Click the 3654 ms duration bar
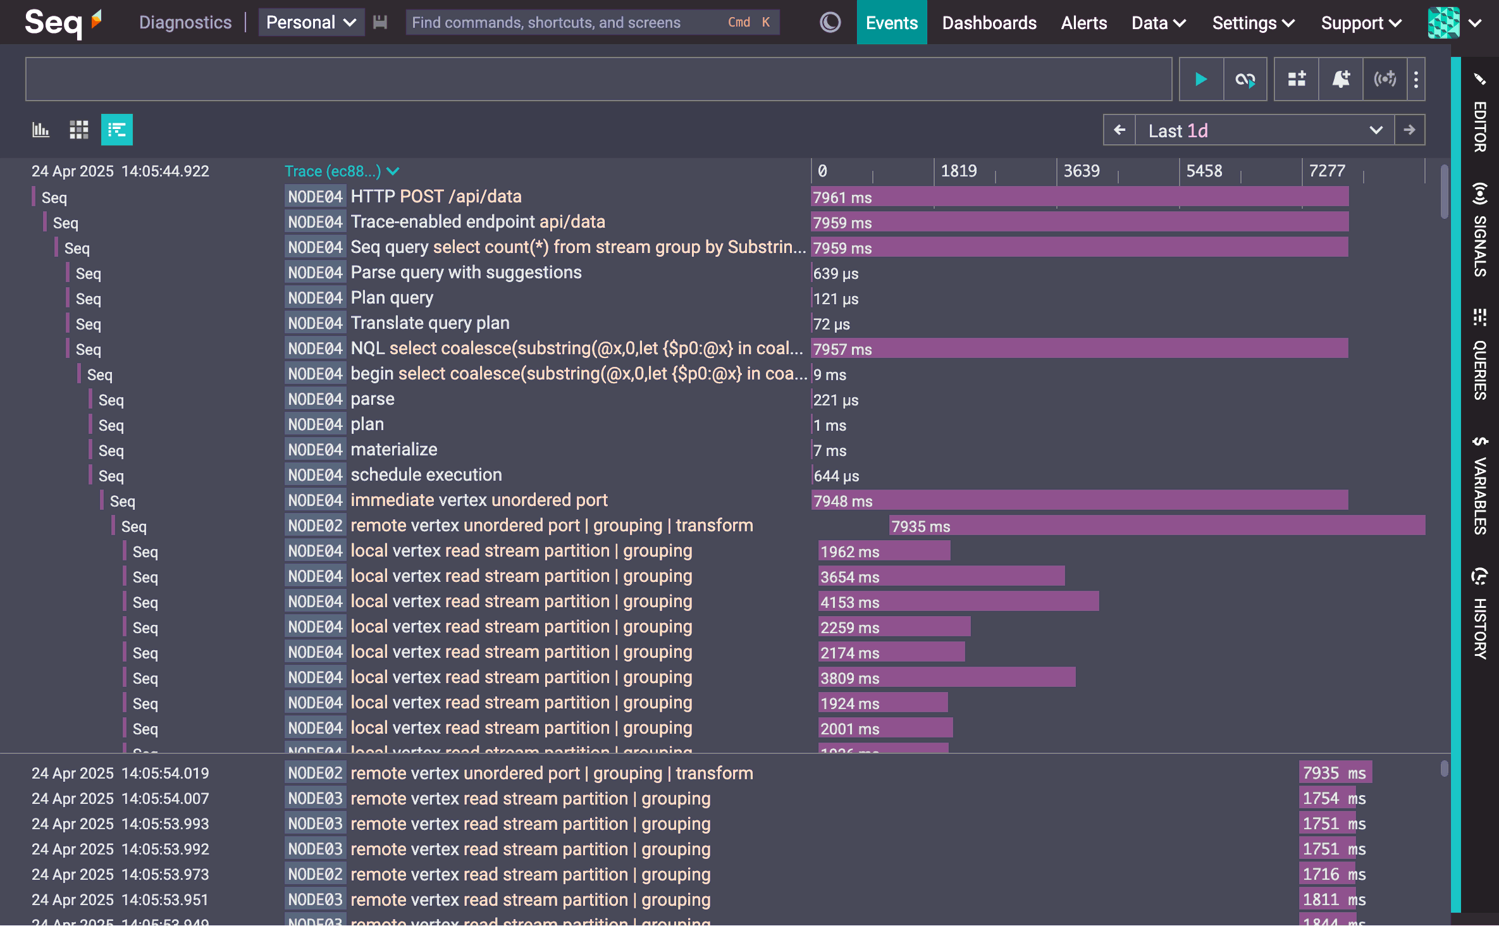 (942, 576)
